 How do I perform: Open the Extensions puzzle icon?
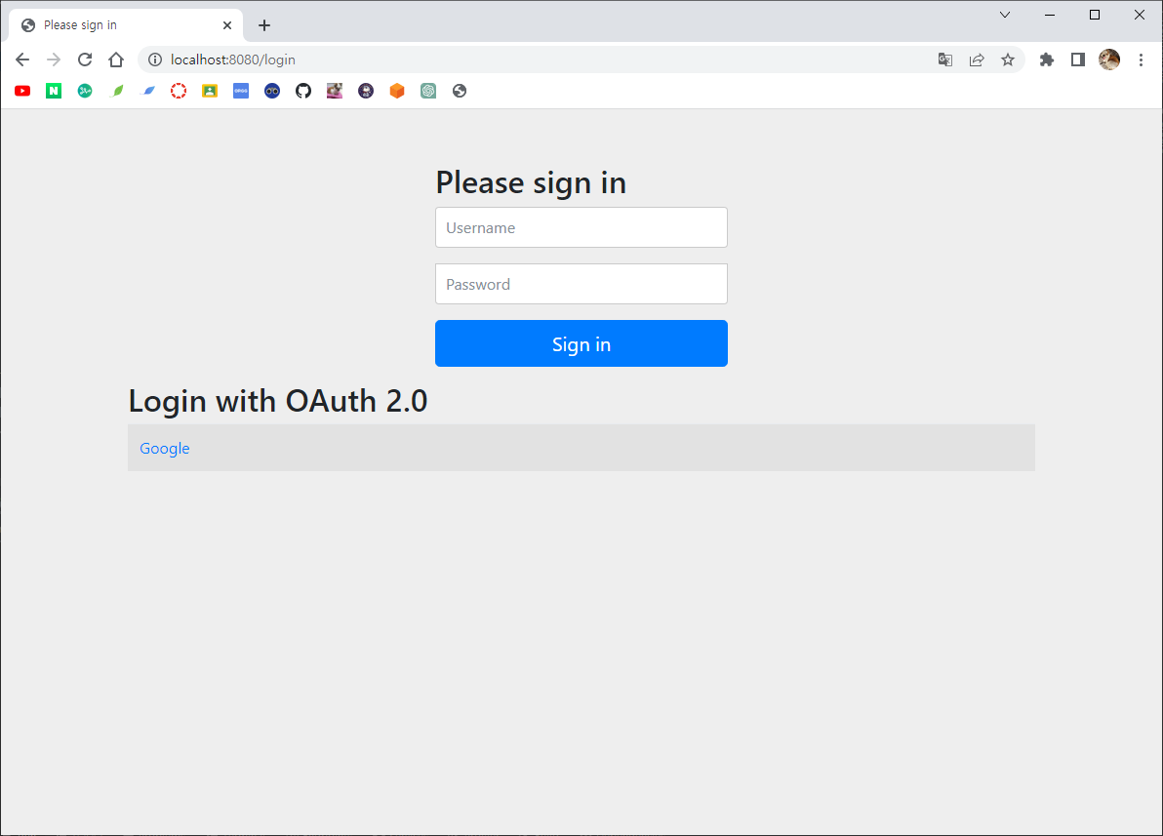click(1047, 60)
